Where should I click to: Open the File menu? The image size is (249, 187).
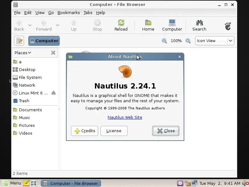click(17, 13)
